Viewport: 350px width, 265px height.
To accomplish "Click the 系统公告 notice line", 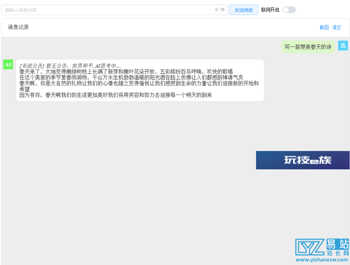I will (70, 66).
